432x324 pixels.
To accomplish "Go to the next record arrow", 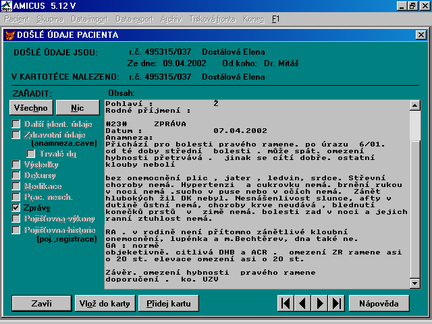I will tap(320, 303).
